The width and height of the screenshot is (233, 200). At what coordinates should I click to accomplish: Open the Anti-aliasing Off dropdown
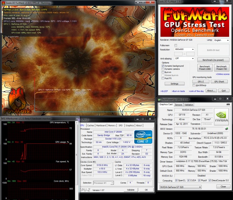pyautogui.click(x=184, y=58)
